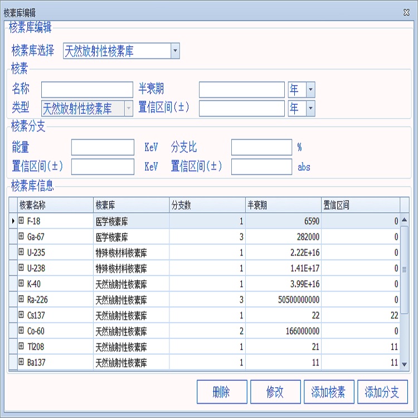The width and height of the screenshot is (418, 418).
Task: Expand the Co-60 row plus icon
Action: pos(21,330)
